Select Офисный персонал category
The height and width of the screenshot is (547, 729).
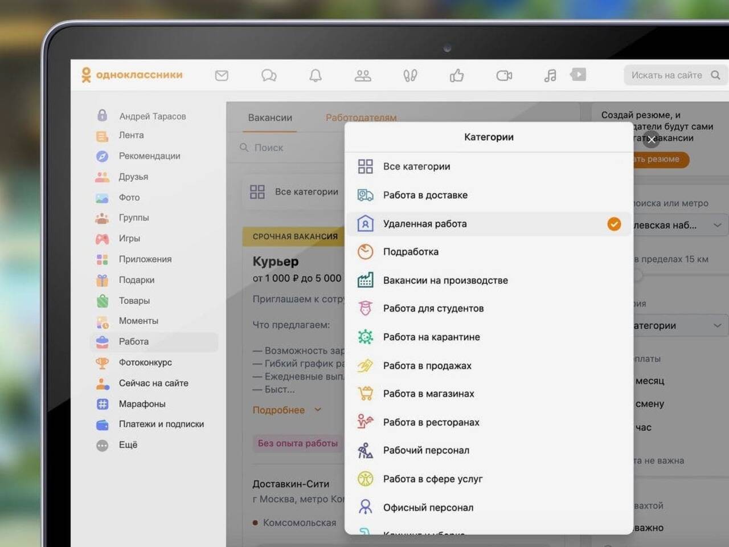click(489, 507)
